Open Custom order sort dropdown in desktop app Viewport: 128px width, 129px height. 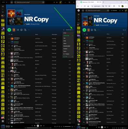(69, 30)
